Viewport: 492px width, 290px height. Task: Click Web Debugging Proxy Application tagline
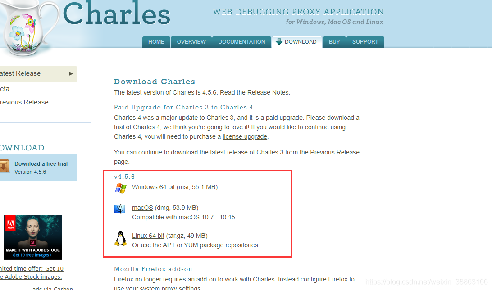(298, 12)
